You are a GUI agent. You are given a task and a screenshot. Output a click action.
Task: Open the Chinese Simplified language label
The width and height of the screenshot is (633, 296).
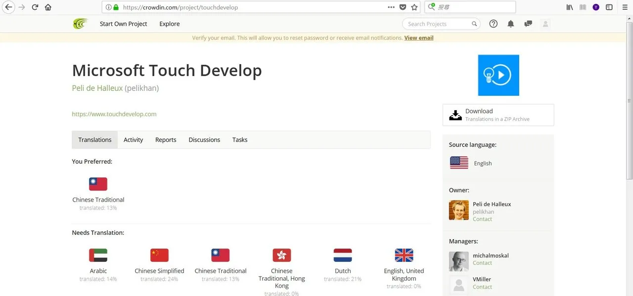click(x=159, y=271)
